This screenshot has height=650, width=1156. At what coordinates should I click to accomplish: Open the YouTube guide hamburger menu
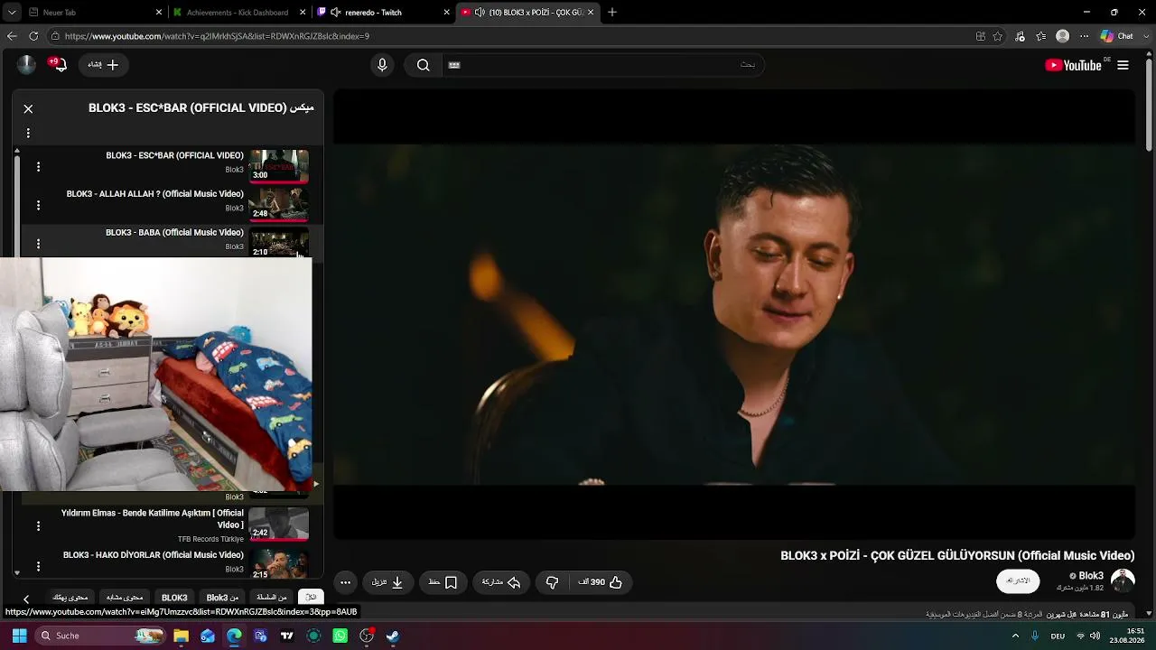1123,65
